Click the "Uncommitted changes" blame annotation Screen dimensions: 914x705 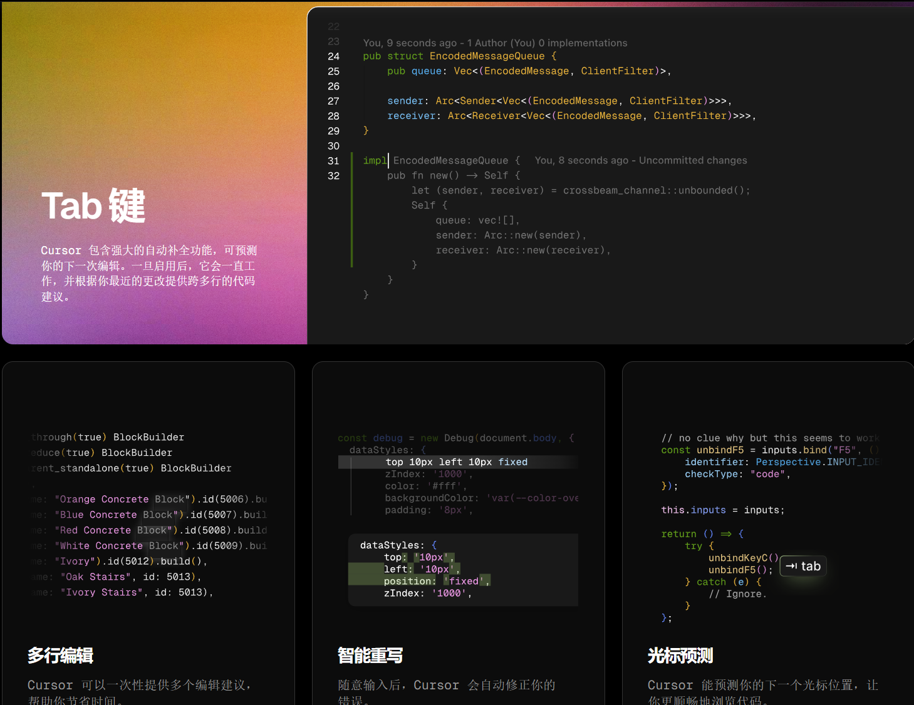pos(693,160)
